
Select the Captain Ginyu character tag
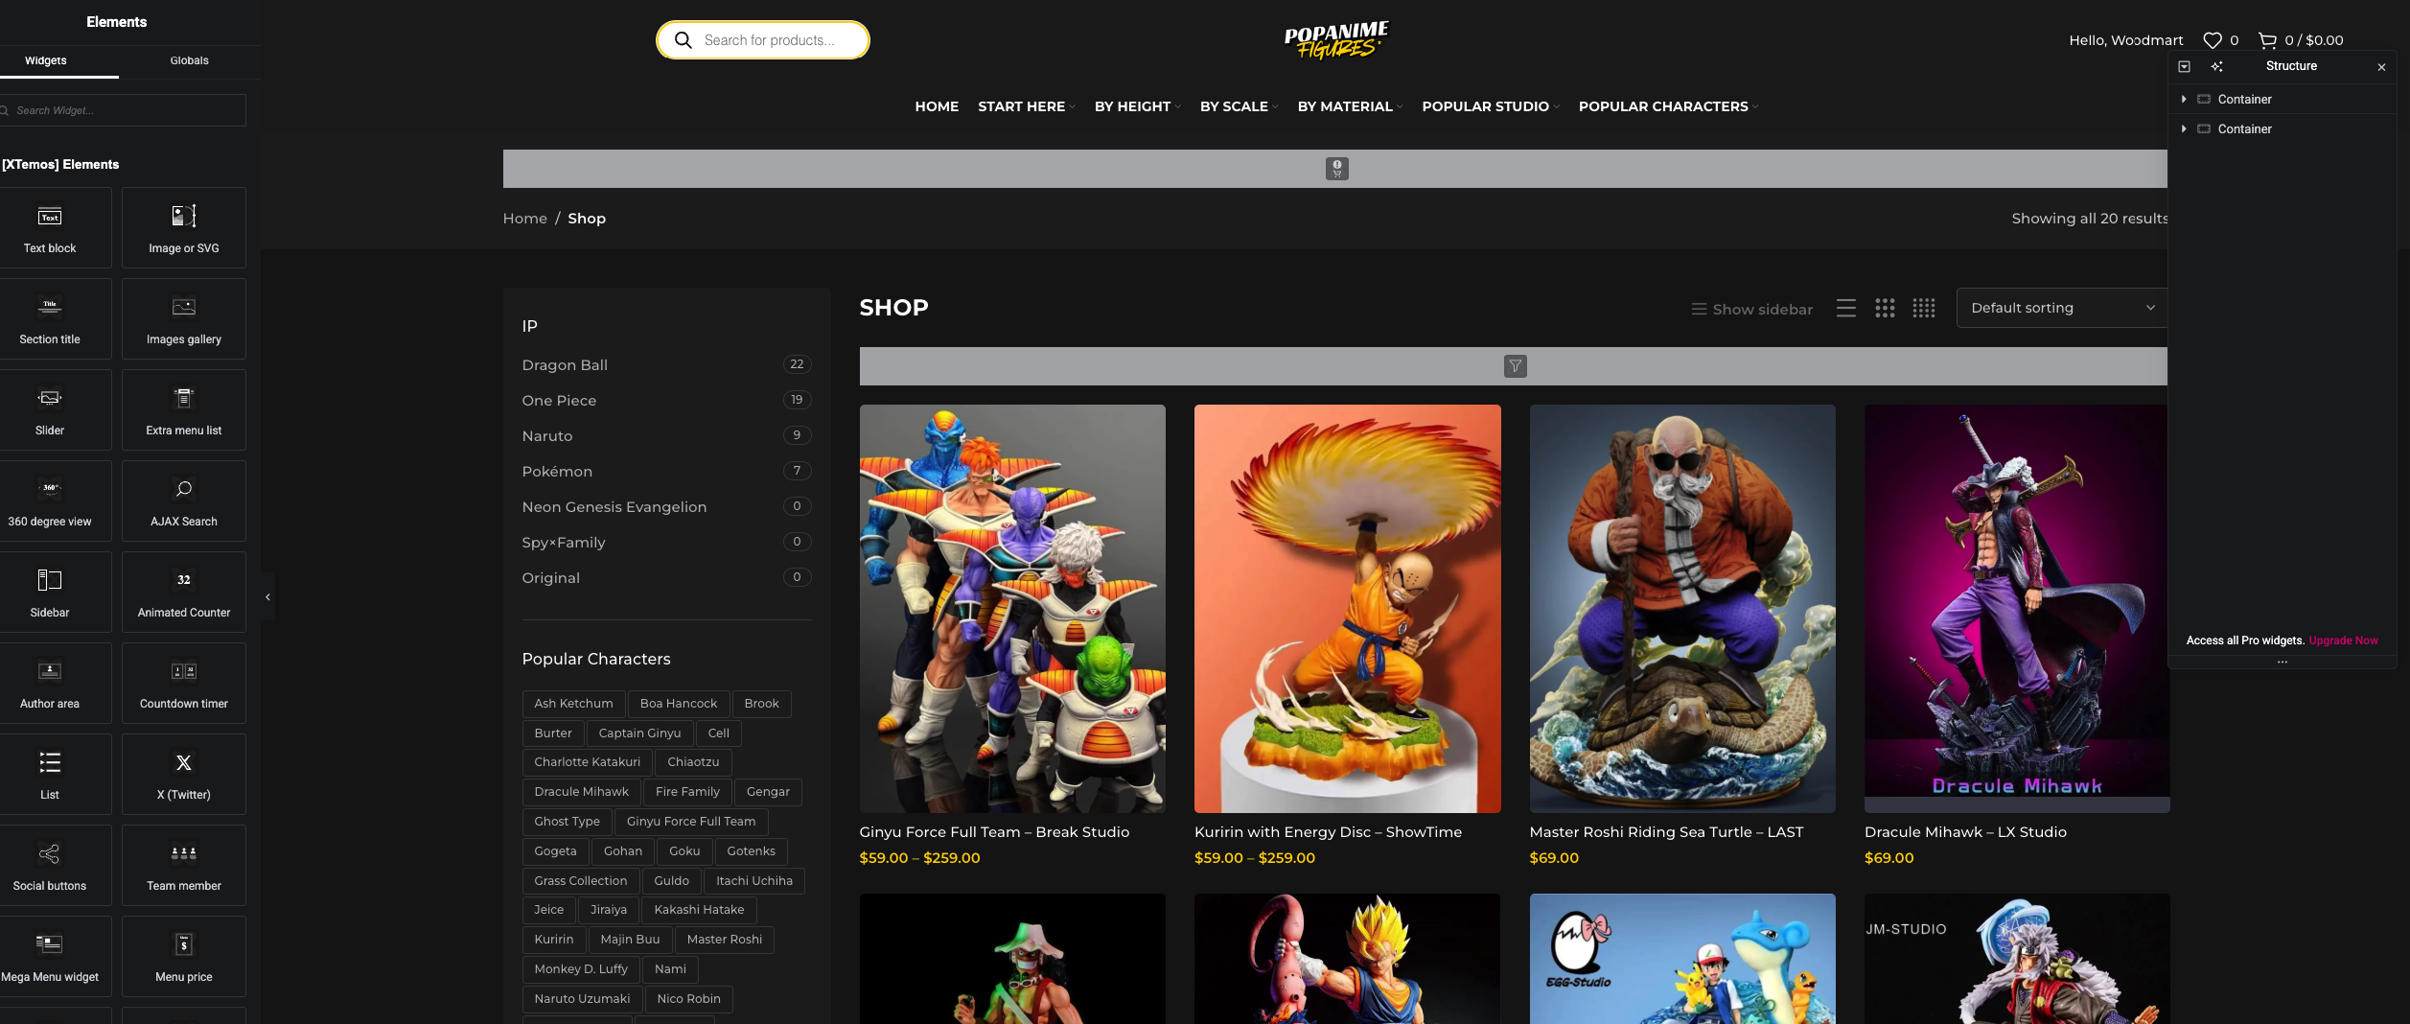coord(639,733)
